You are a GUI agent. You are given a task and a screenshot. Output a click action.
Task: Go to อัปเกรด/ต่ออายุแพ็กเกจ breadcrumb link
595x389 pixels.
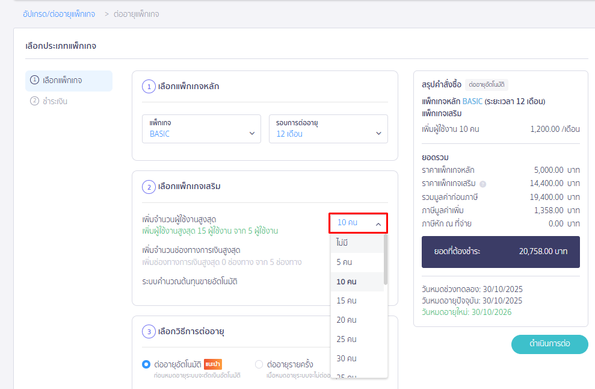click(59, 13)
